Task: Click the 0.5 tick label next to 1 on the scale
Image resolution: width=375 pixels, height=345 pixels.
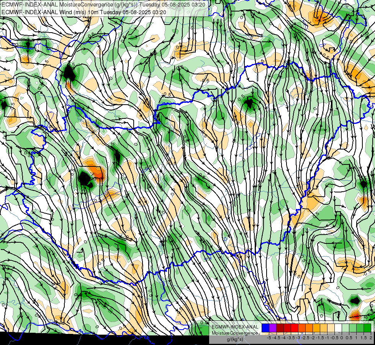Action: point(349,338)
